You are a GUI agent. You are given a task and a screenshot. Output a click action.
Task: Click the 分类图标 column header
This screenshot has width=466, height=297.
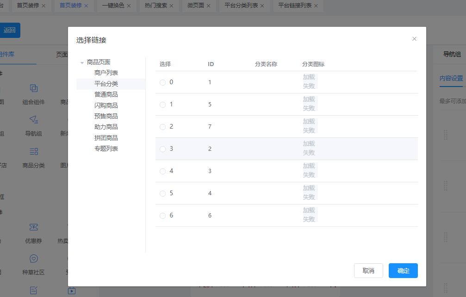point(313,64)
